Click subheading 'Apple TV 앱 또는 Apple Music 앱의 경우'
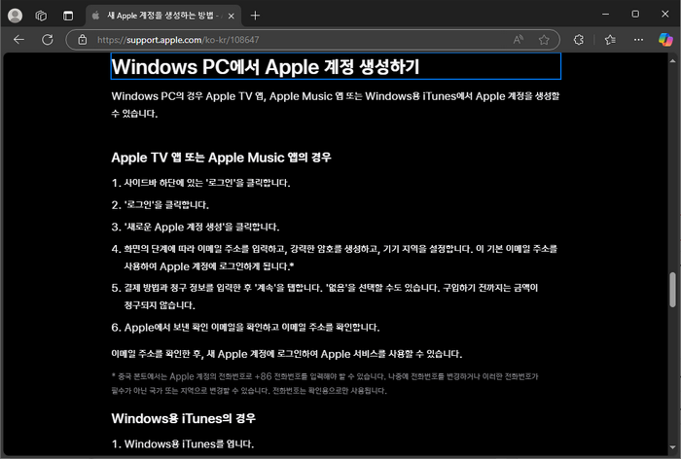The image size is (681, 459). click(x=221, y=158)
